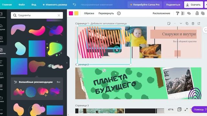Open the Файл menu
Viewport: 207px width, 116px height.
coord(22,5)
